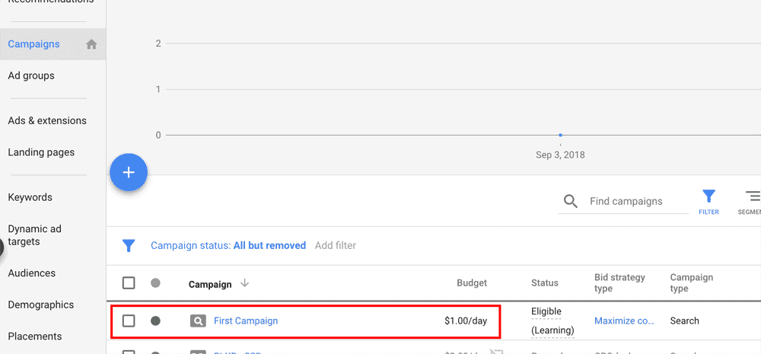
Task: Click the blue plus new campaign button
Action: coord(129,172)
